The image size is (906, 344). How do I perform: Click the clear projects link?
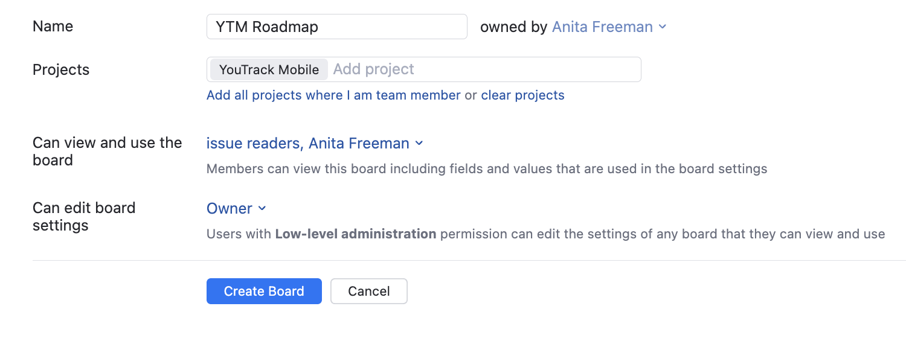522,95
